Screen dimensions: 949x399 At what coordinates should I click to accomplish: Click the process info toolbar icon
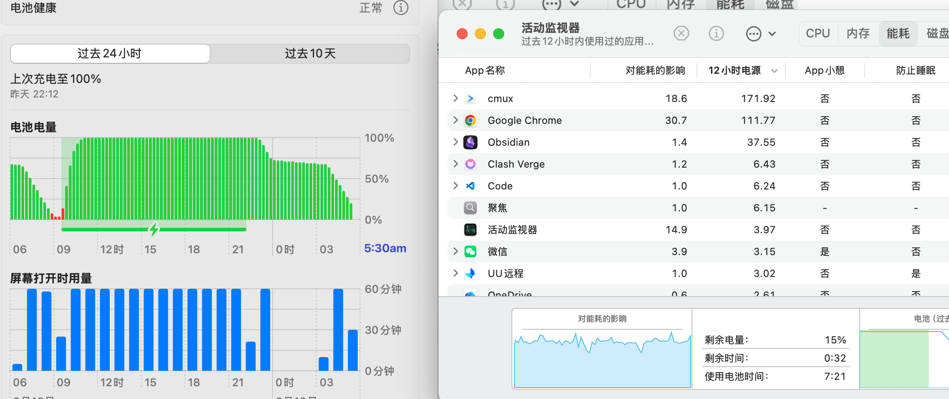click(x=716, y=33)
